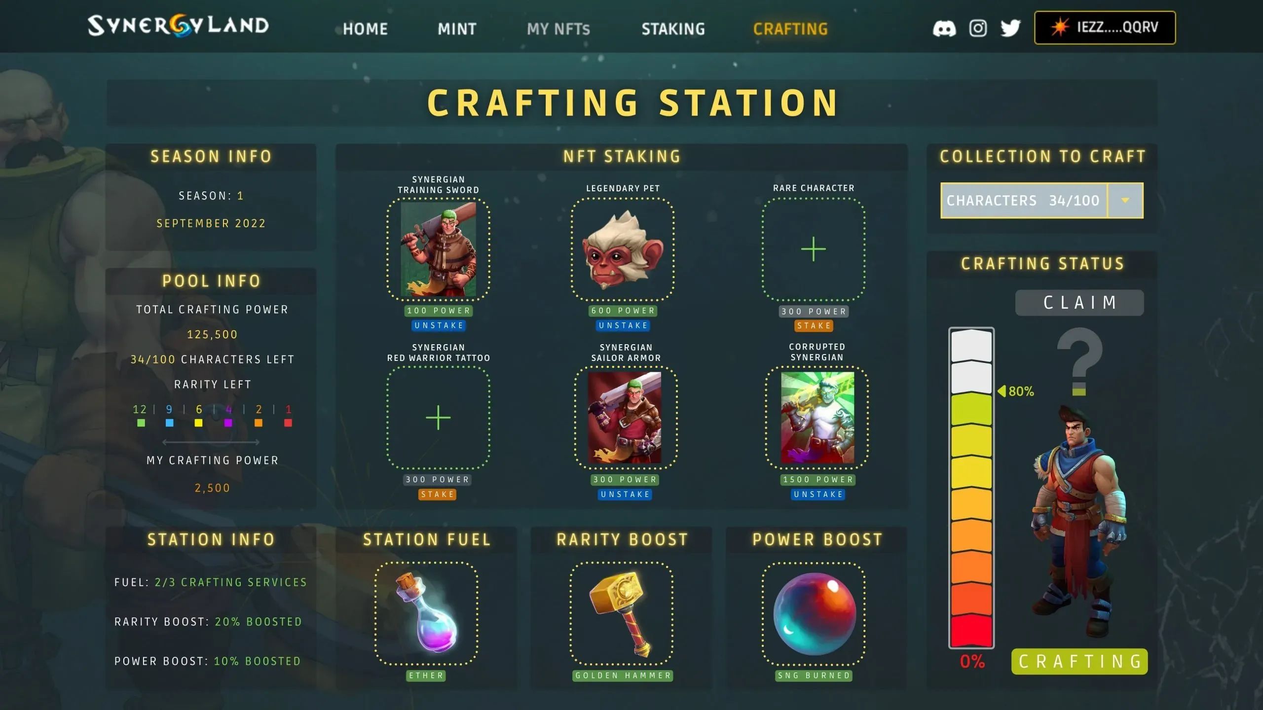Viewport: 1263px width, 710px height.
Task: Start crafting with the Crafting button
Action: click(x=1079, y=661)
